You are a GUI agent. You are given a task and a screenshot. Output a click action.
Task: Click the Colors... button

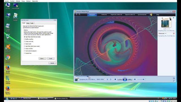(42, 59)
